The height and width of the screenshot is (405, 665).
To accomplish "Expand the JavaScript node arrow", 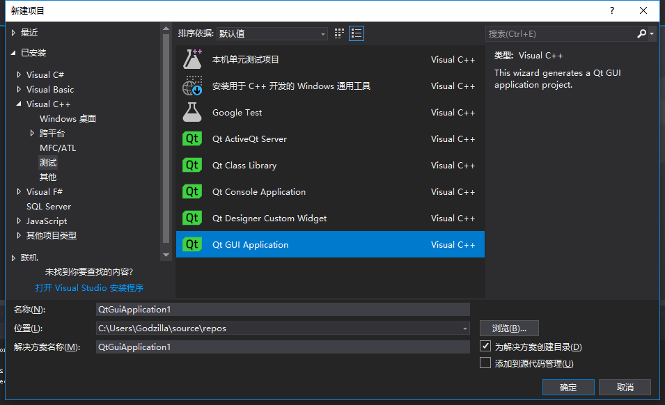I will click(x=19, y=221).
